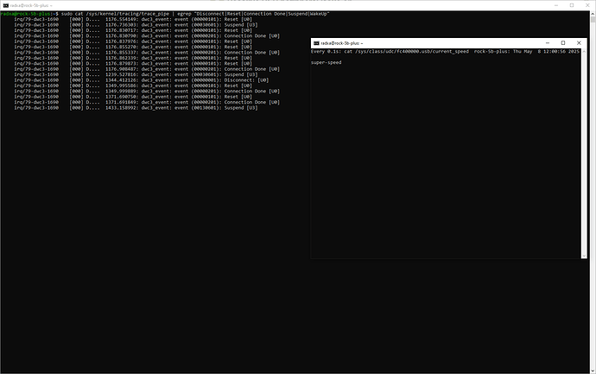596x374 pixels.
Task: Click the trace line at 1176.855337 Connection Done
Action: pos(147,53)
